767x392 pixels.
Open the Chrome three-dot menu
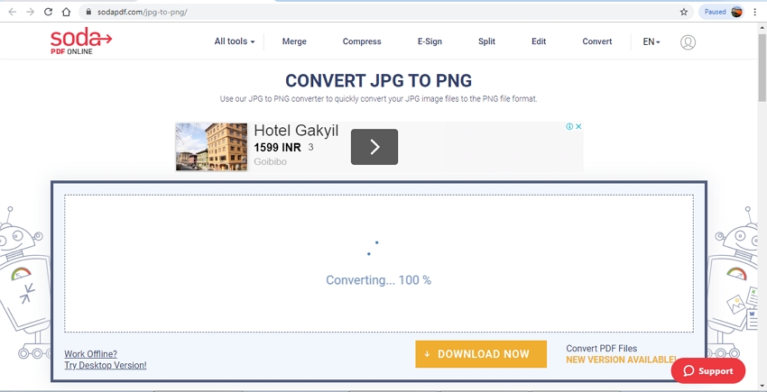point(754,12)
